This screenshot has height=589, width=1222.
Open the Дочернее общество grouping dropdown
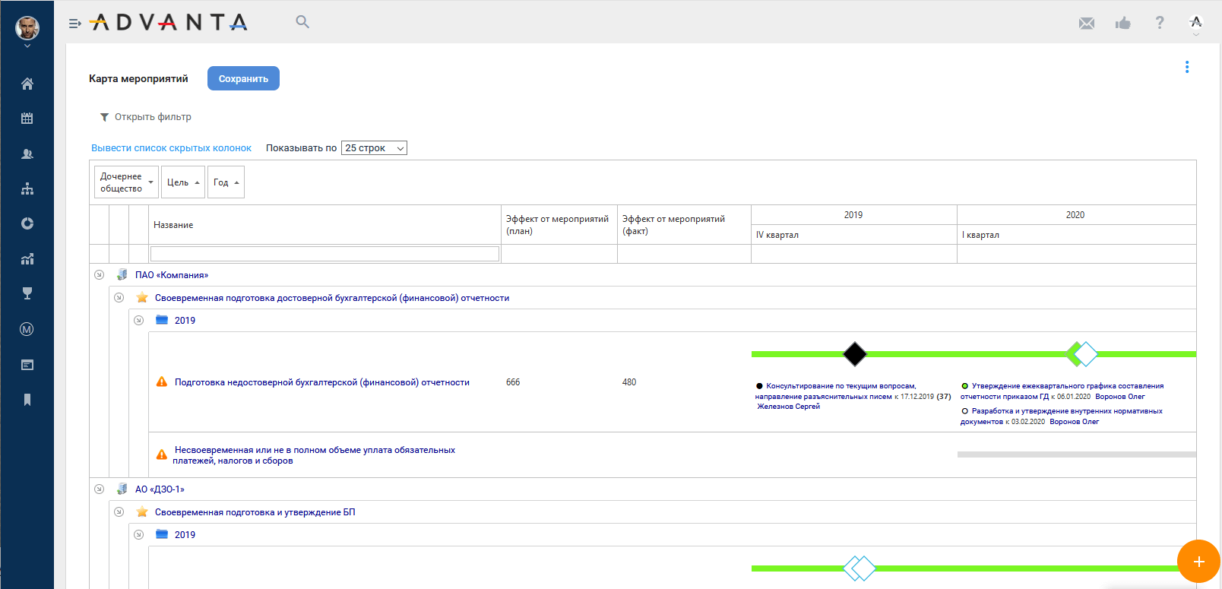point(126,182)
